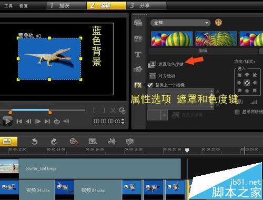Select the center static direction button
263x200 pixels.
[x=247, y=83]
